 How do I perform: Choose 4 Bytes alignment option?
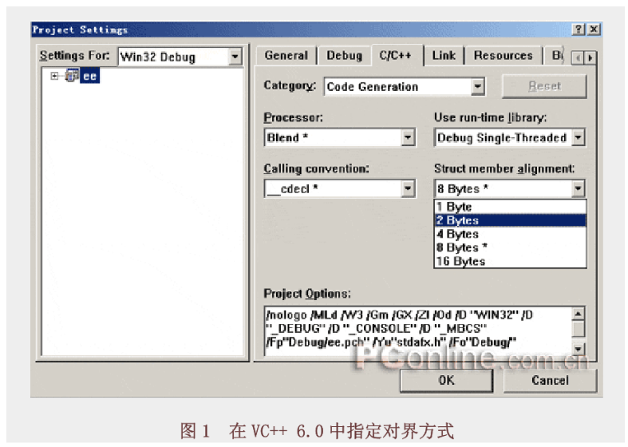tap(511, 234)
